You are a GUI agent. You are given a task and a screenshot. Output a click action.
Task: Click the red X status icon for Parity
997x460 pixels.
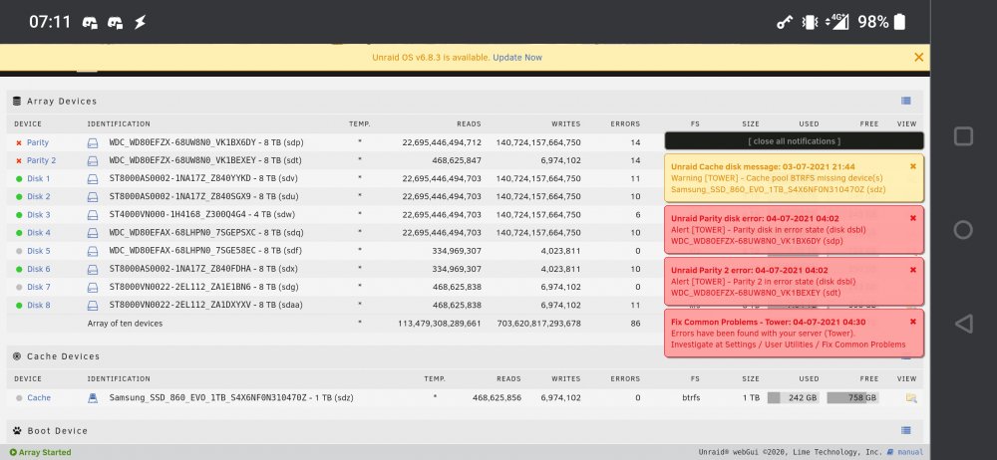(18, 143)
